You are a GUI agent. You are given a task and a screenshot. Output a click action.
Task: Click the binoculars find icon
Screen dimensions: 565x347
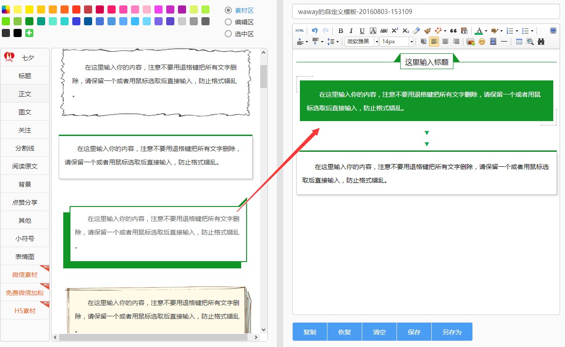point(541,42)
